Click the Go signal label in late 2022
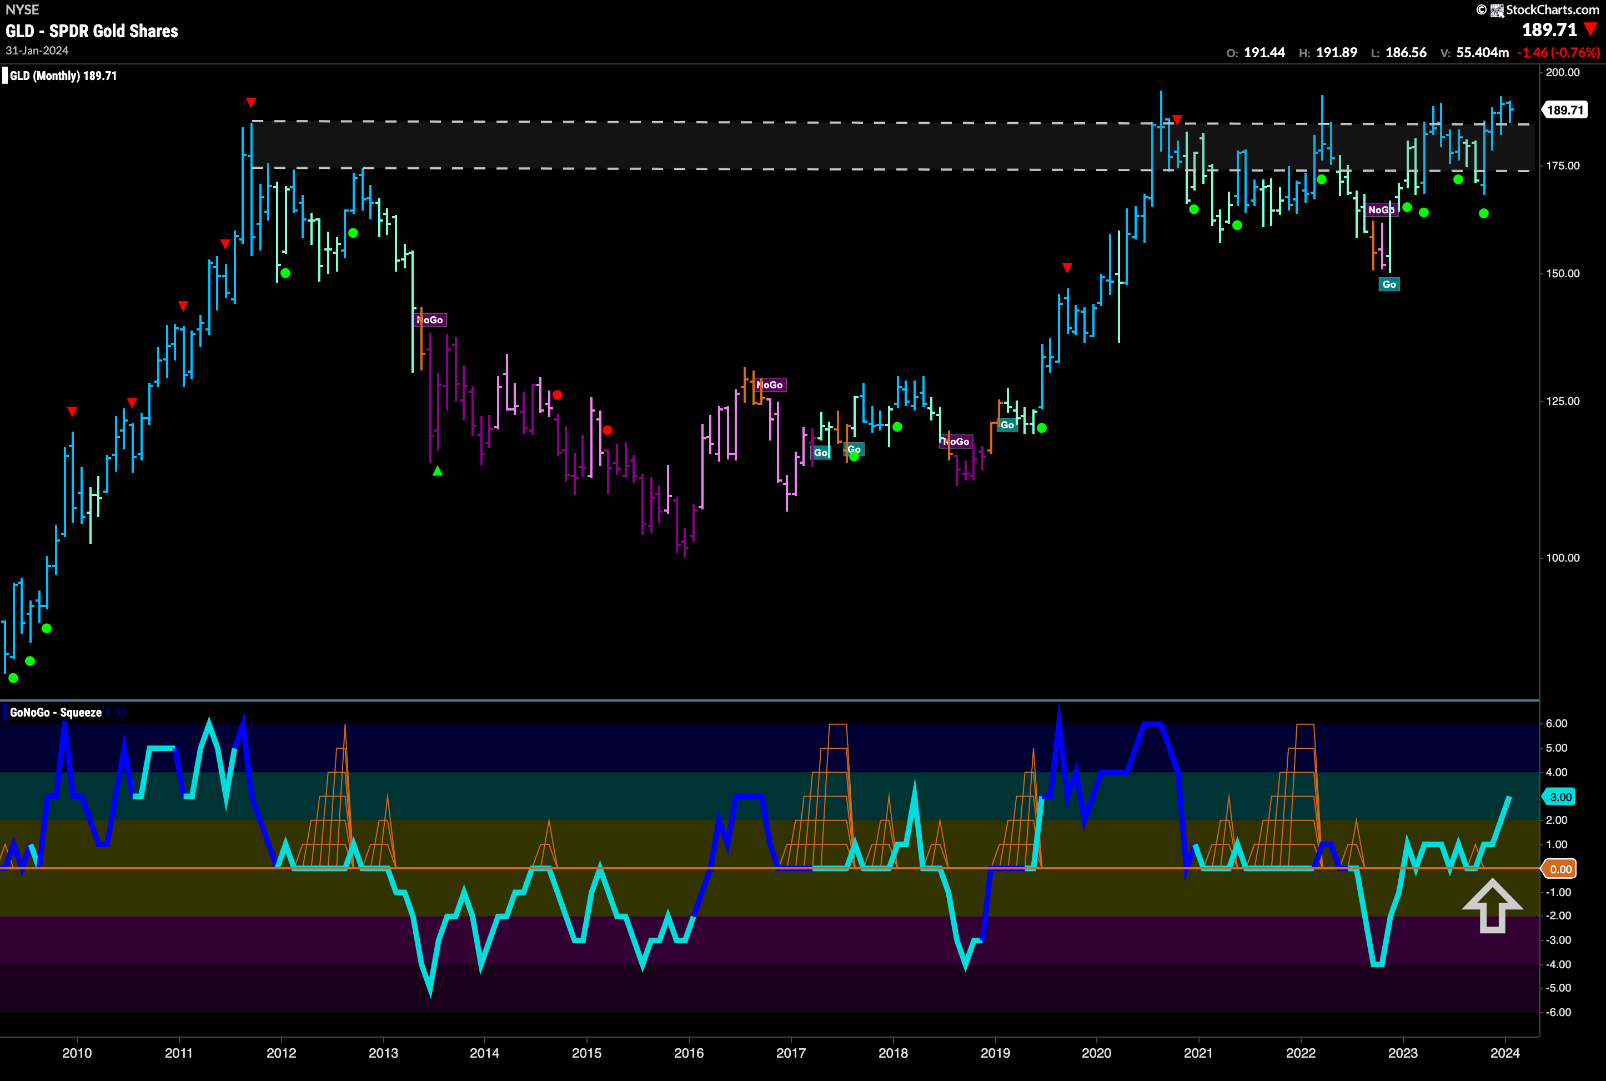Viewport: 1606px width, 1081px height. coord(1389,284)
